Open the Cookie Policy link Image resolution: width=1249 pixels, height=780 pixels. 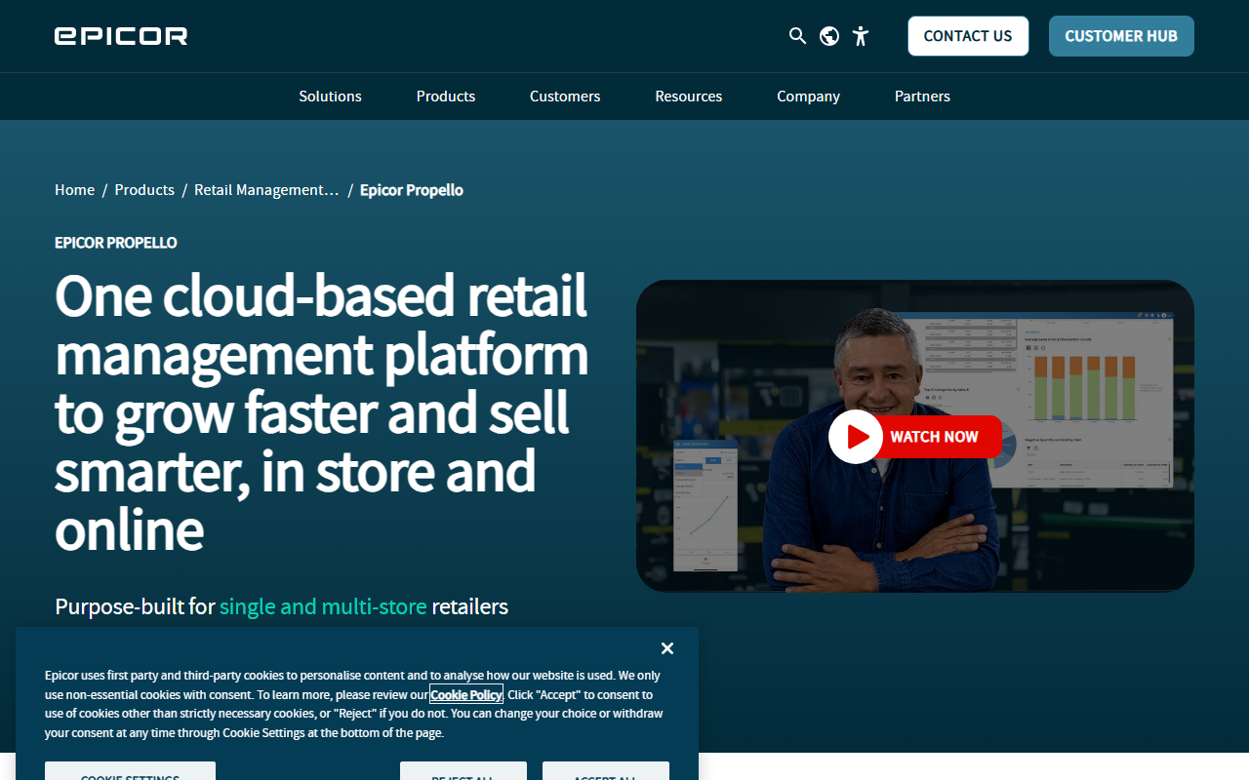tap(466, 695)
